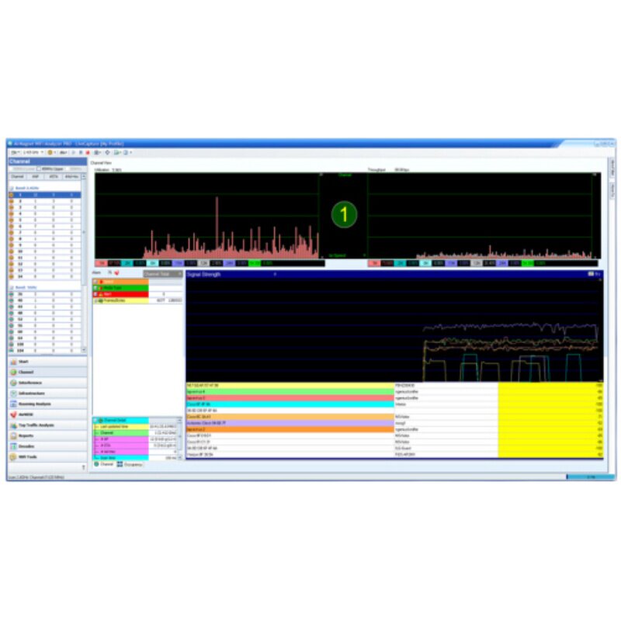This screenshot has height=621, width=621.
Task: Select the yellow NETGEAR device row
Action: (x=394, y=385)
